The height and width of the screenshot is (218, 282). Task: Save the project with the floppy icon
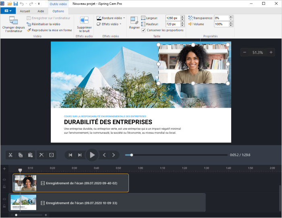16,4
